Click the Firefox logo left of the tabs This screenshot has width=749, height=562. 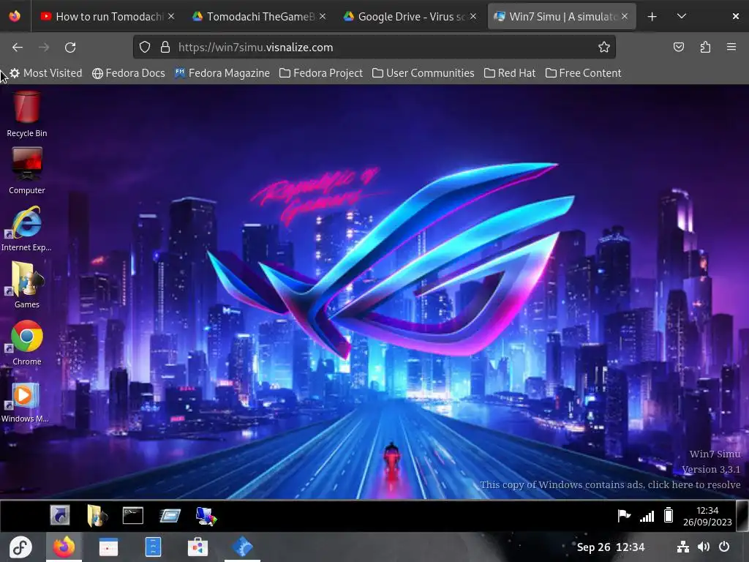point(15,16)
